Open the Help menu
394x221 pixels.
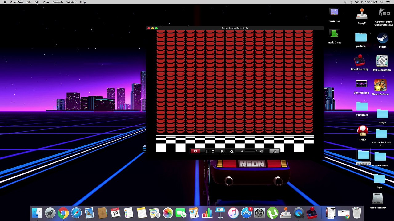click(x=83, y=2)
